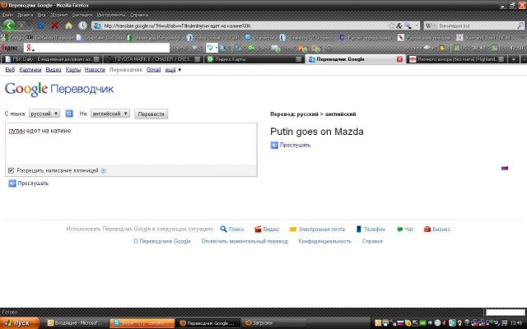Open О Переводчике Google link

tap(162, 241)
